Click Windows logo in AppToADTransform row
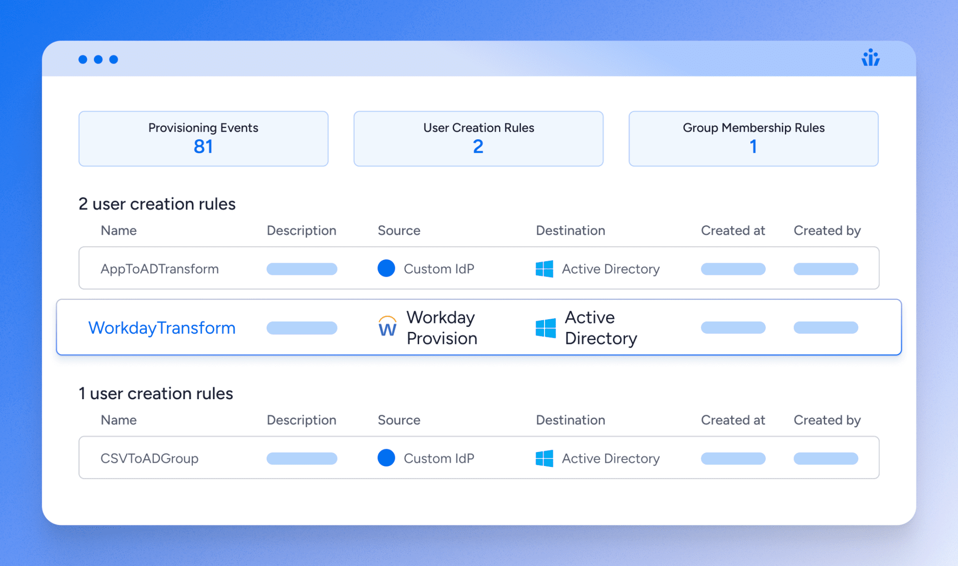Image resolution: width=958 pixels, height=566 pixels. click(x=544, y=269)
